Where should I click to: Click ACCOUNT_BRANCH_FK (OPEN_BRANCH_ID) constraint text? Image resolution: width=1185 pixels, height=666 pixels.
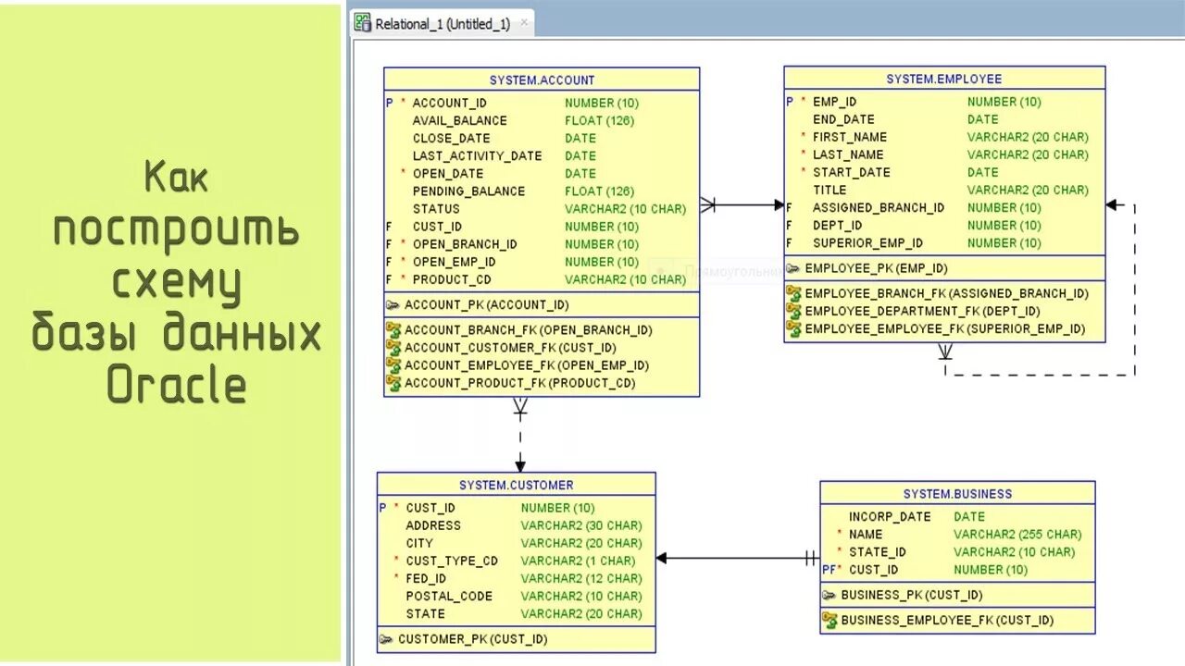click(529, 329)
